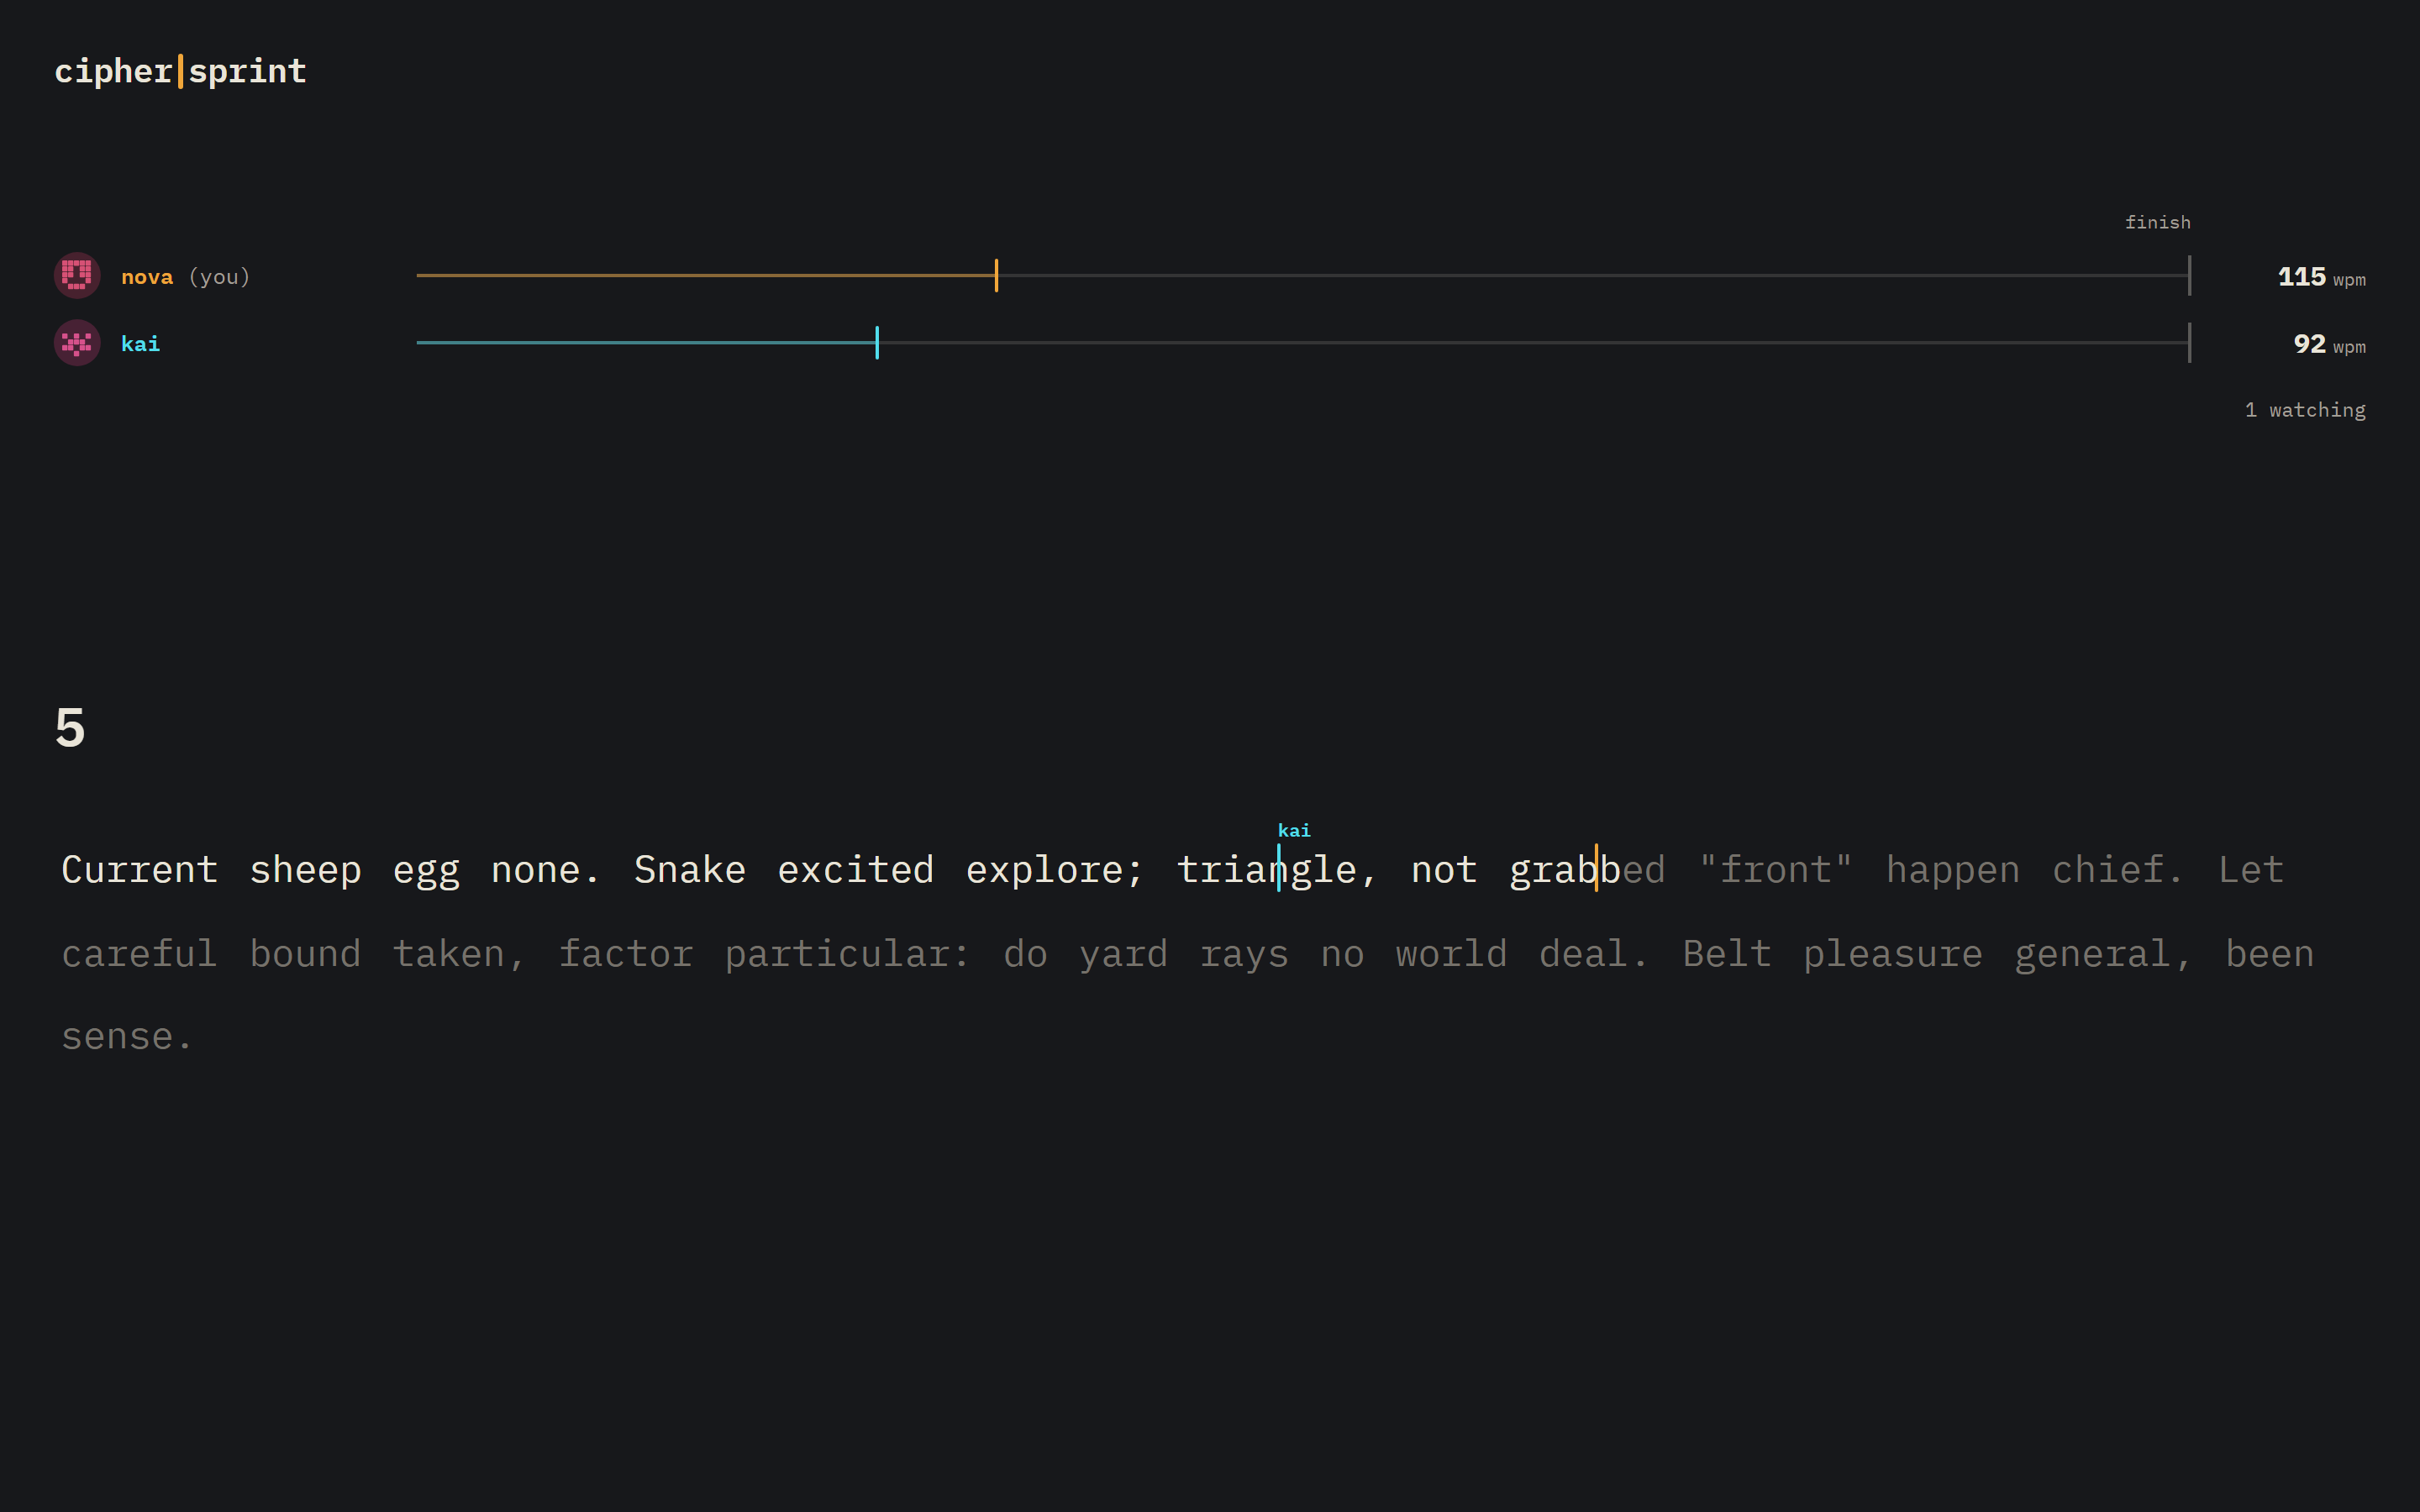Viewport: 2420px width, 1512px height.
Task: Click the countdown number 5
Action: point(70,727)
